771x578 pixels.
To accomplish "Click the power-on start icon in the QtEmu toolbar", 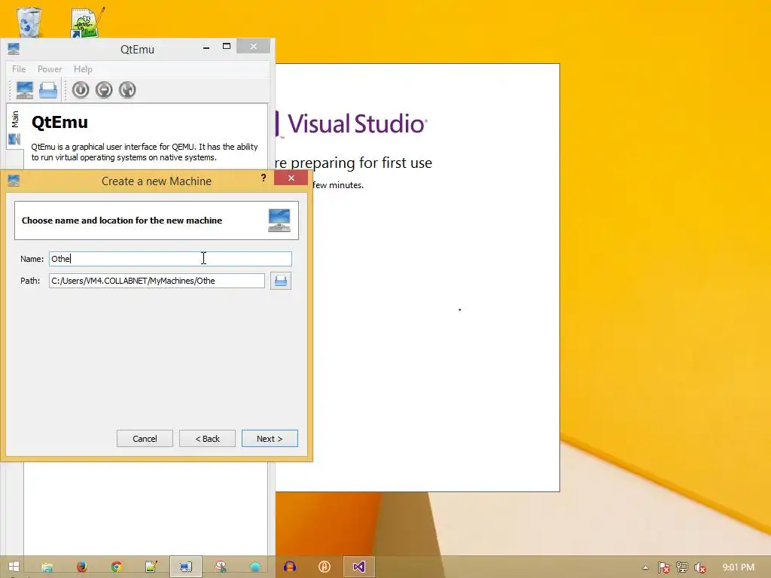I will (81, 90).
